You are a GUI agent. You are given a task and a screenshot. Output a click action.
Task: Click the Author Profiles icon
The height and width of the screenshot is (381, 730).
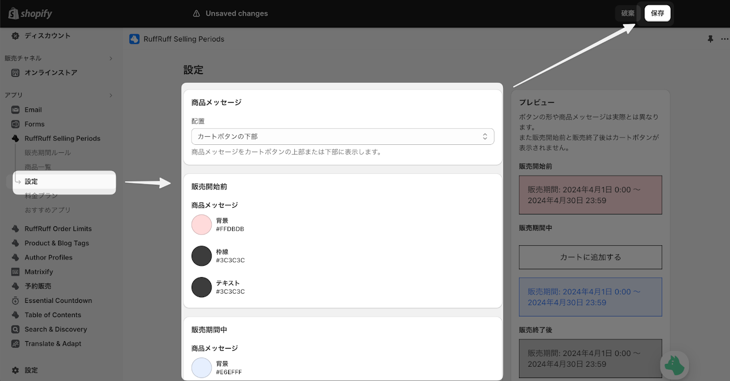click(15, 258)
